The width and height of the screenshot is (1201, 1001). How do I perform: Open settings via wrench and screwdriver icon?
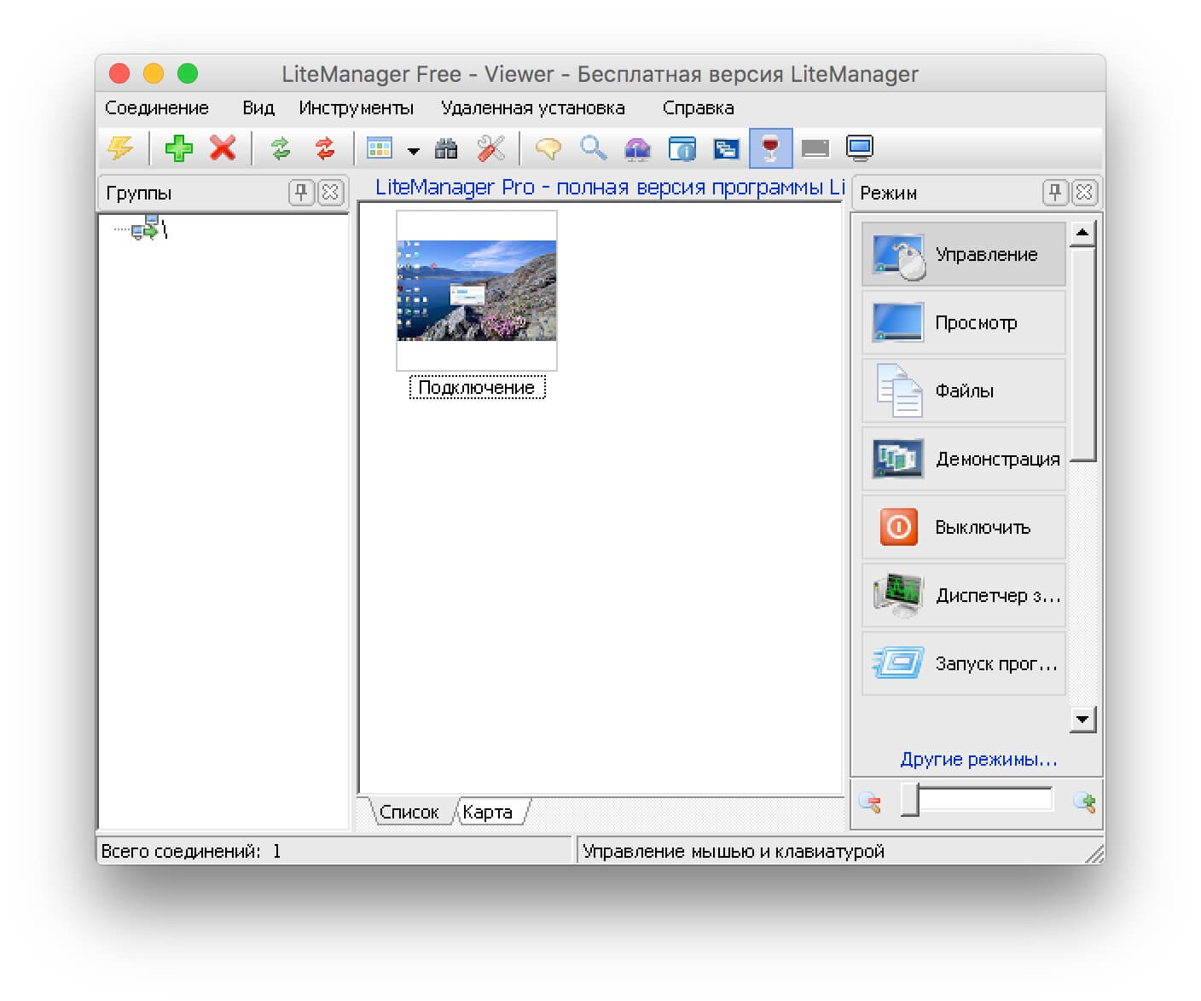(490, 148)
